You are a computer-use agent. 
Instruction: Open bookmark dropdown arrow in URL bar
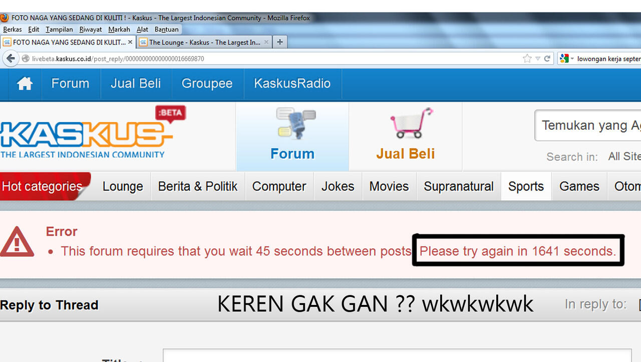[537, 59]
